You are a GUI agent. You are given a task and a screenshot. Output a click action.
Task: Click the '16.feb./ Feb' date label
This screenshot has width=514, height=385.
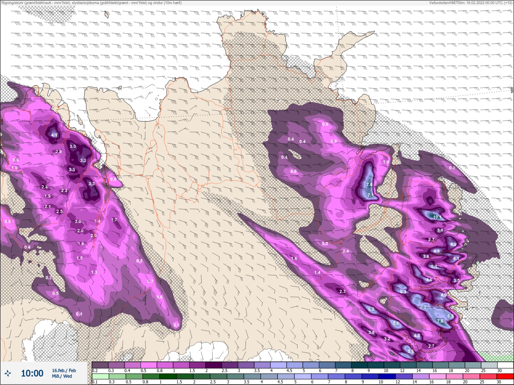tap(64, 370)
